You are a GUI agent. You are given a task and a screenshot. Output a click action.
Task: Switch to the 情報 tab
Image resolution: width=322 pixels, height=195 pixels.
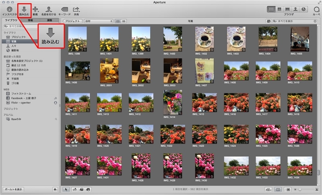coord(31,19)
